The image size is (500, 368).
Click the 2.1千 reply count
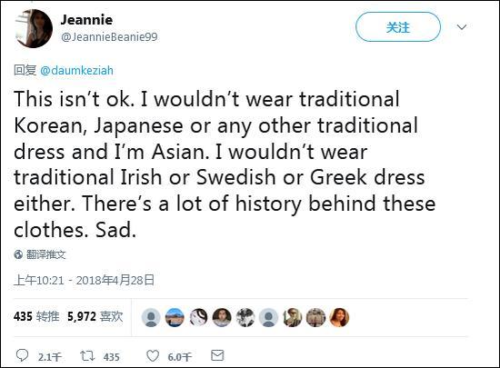click(50, 357)
